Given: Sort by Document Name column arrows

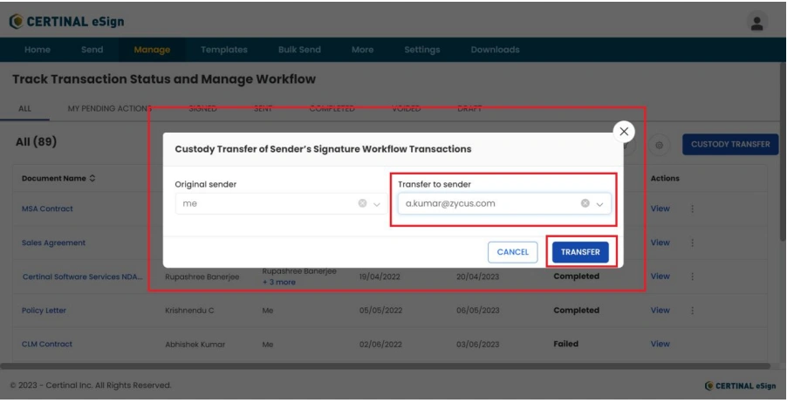Looking at the screenshot, I should 92,178.
